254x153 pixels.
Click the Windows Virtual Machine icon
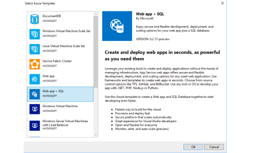tap(35, 109)
